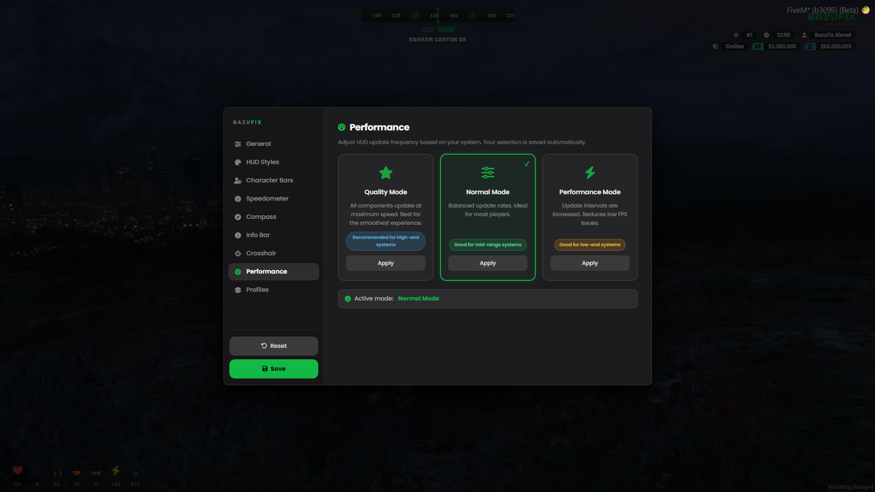Click the lightning stamina icon in HUD
The height and width of the screenshot is (492, 875).
116,471
